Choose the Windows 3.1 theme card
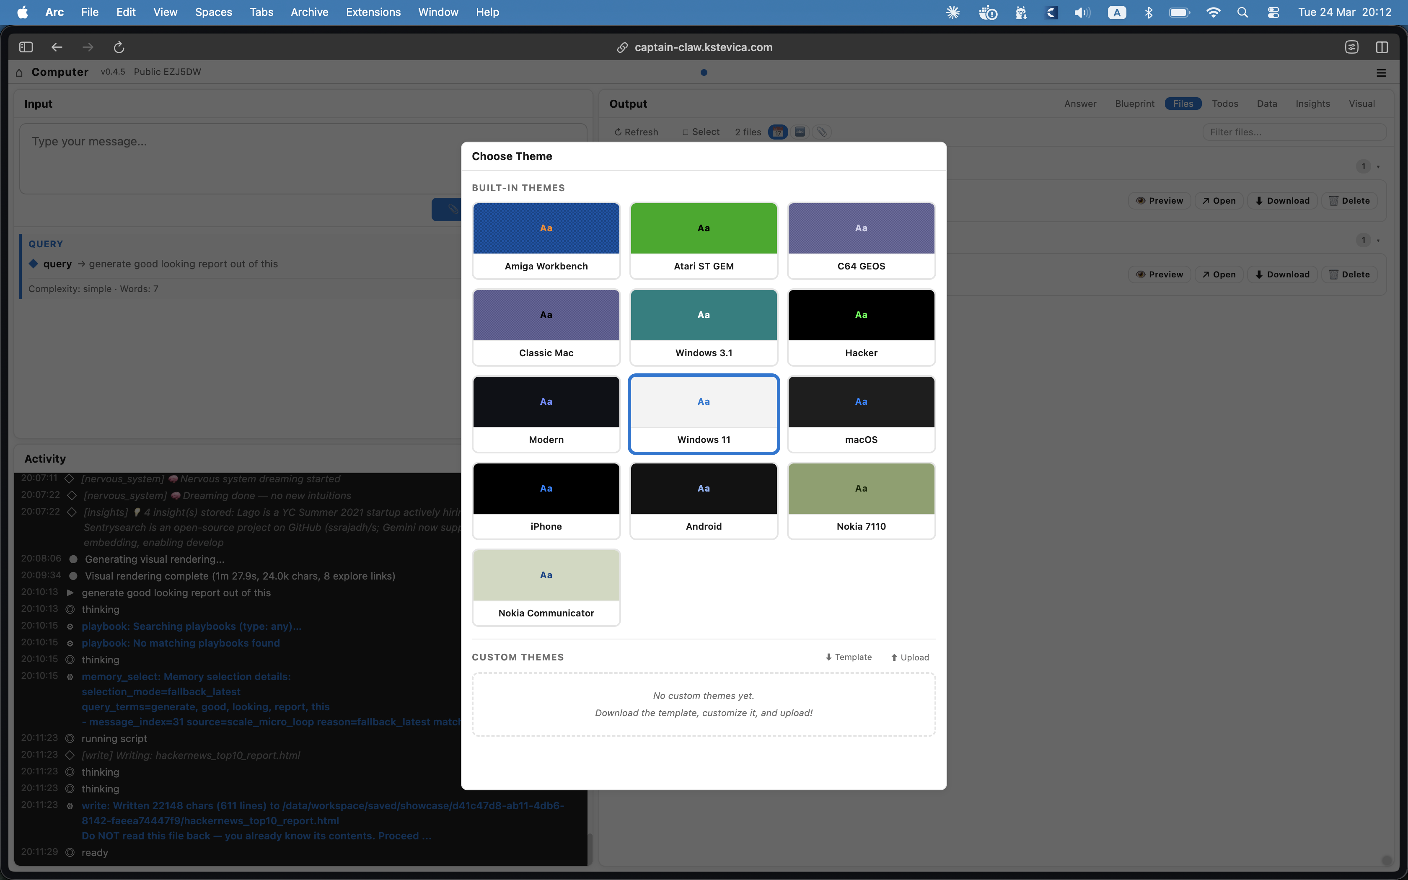Viewport: 1408px width, 880px height. 704,328
